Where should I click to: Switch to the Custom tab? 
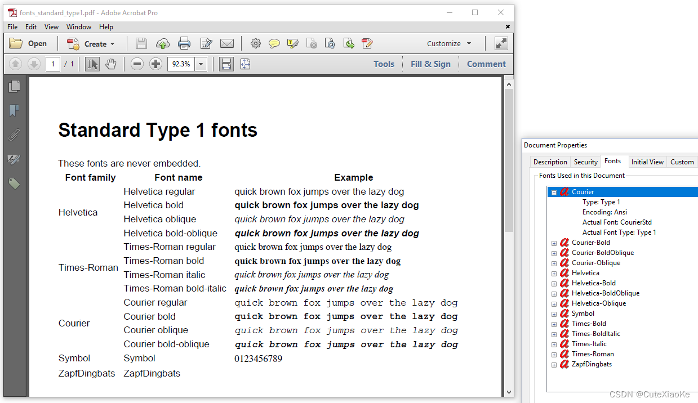click(682, 162)
